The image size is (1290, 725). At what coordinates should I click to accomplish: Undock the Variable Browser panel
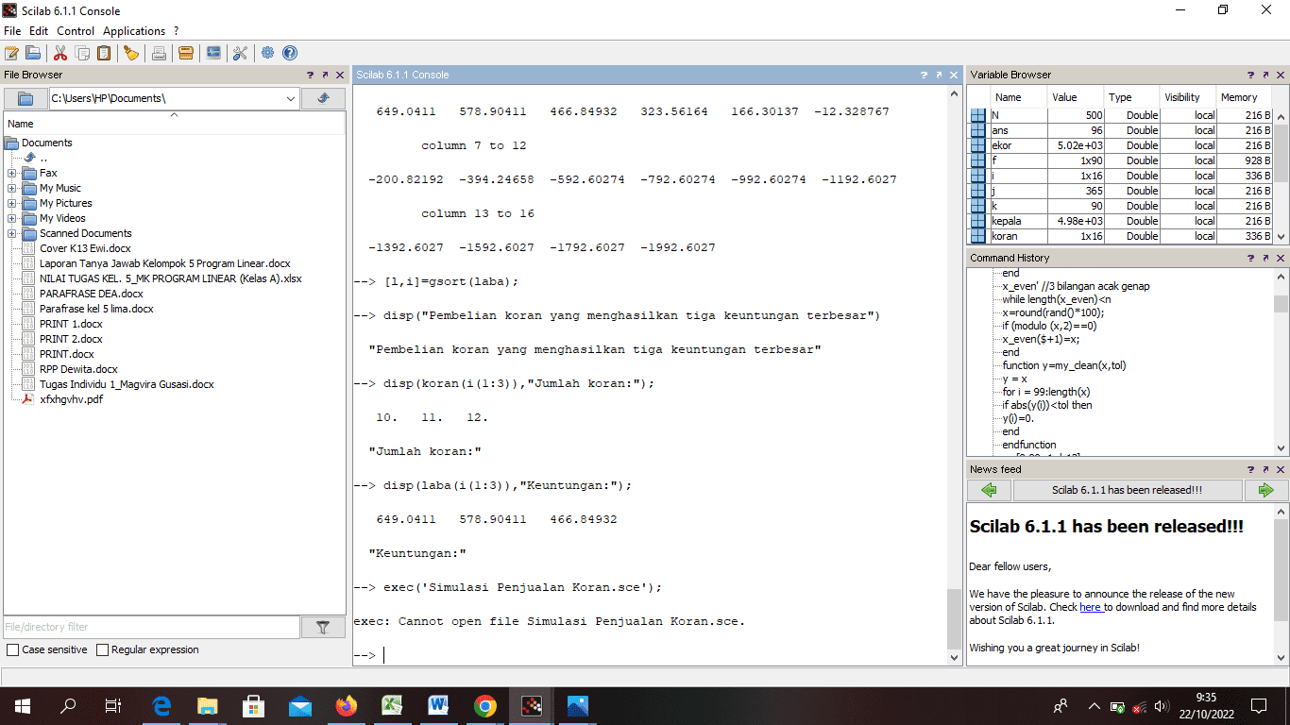tap(1266, 75)
